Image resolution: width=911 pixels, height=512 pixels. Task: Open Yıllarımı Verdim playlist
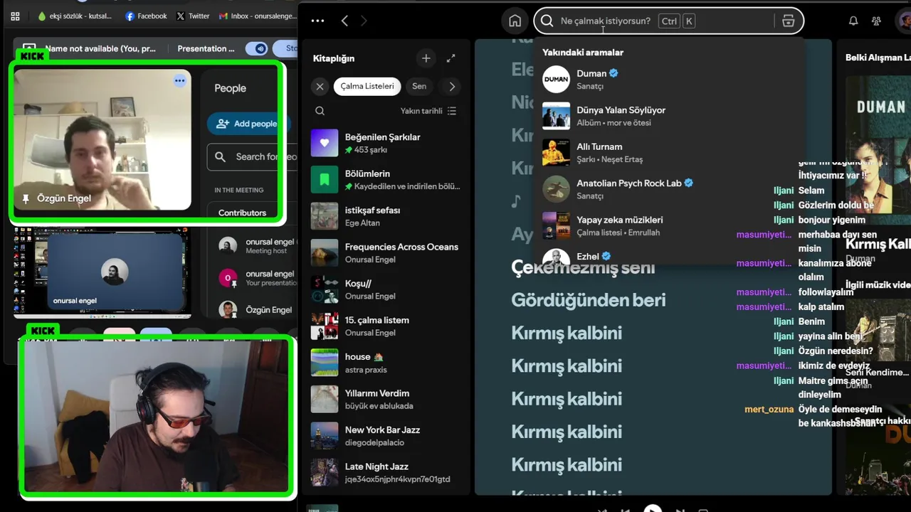pos(386,400)
